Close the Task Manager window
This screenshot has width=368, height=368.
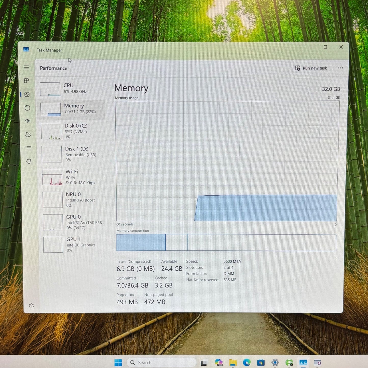tap(341, 47)
